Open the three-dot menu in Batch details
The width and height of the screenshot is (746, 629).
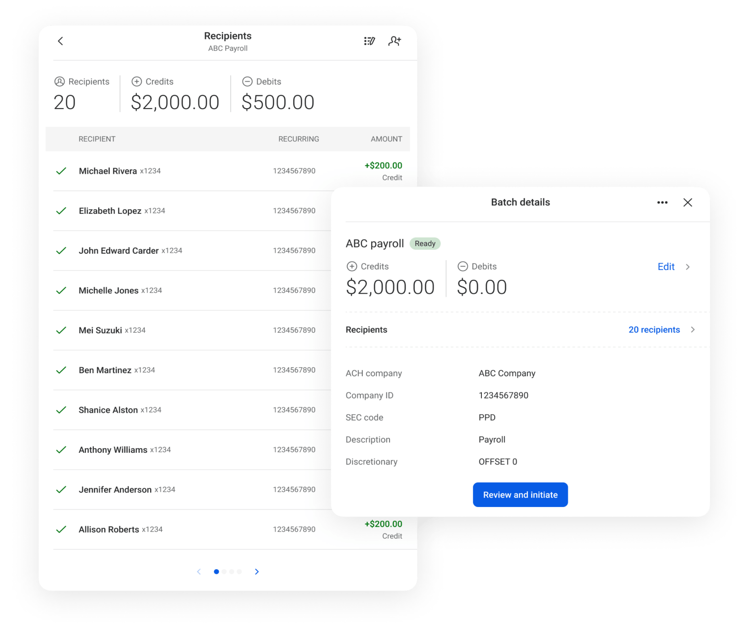pyautogui.click(x=662, y=202)
